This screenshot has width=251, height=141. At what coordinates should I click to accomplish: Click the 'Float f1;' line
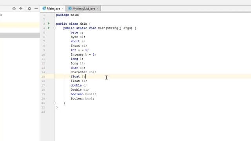pos(79,81)
